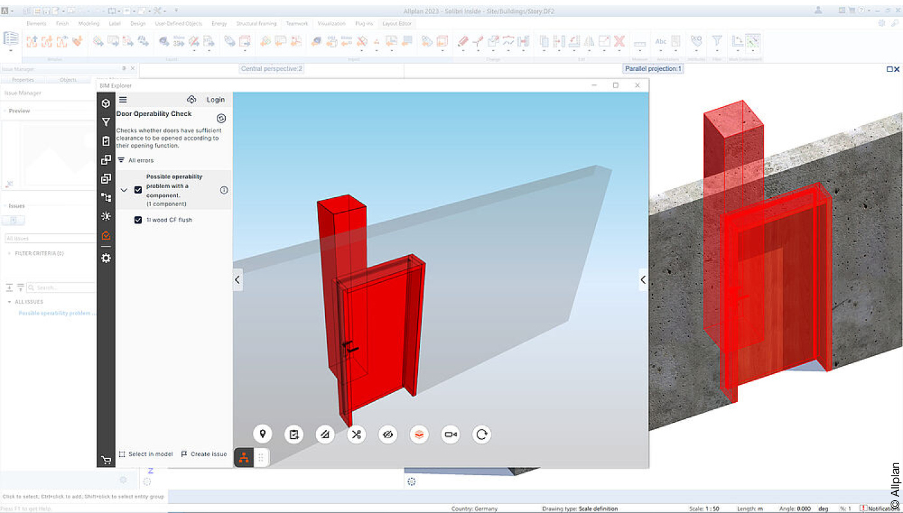Hide component using the eye icon

coord(388,434)
